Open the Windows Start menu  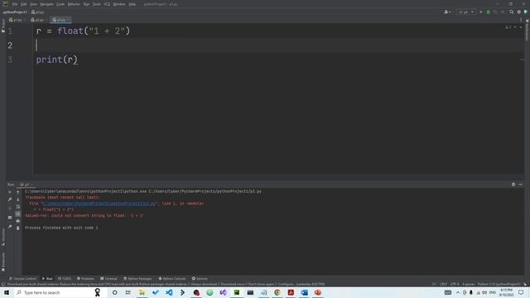click(x=7, y=292)
